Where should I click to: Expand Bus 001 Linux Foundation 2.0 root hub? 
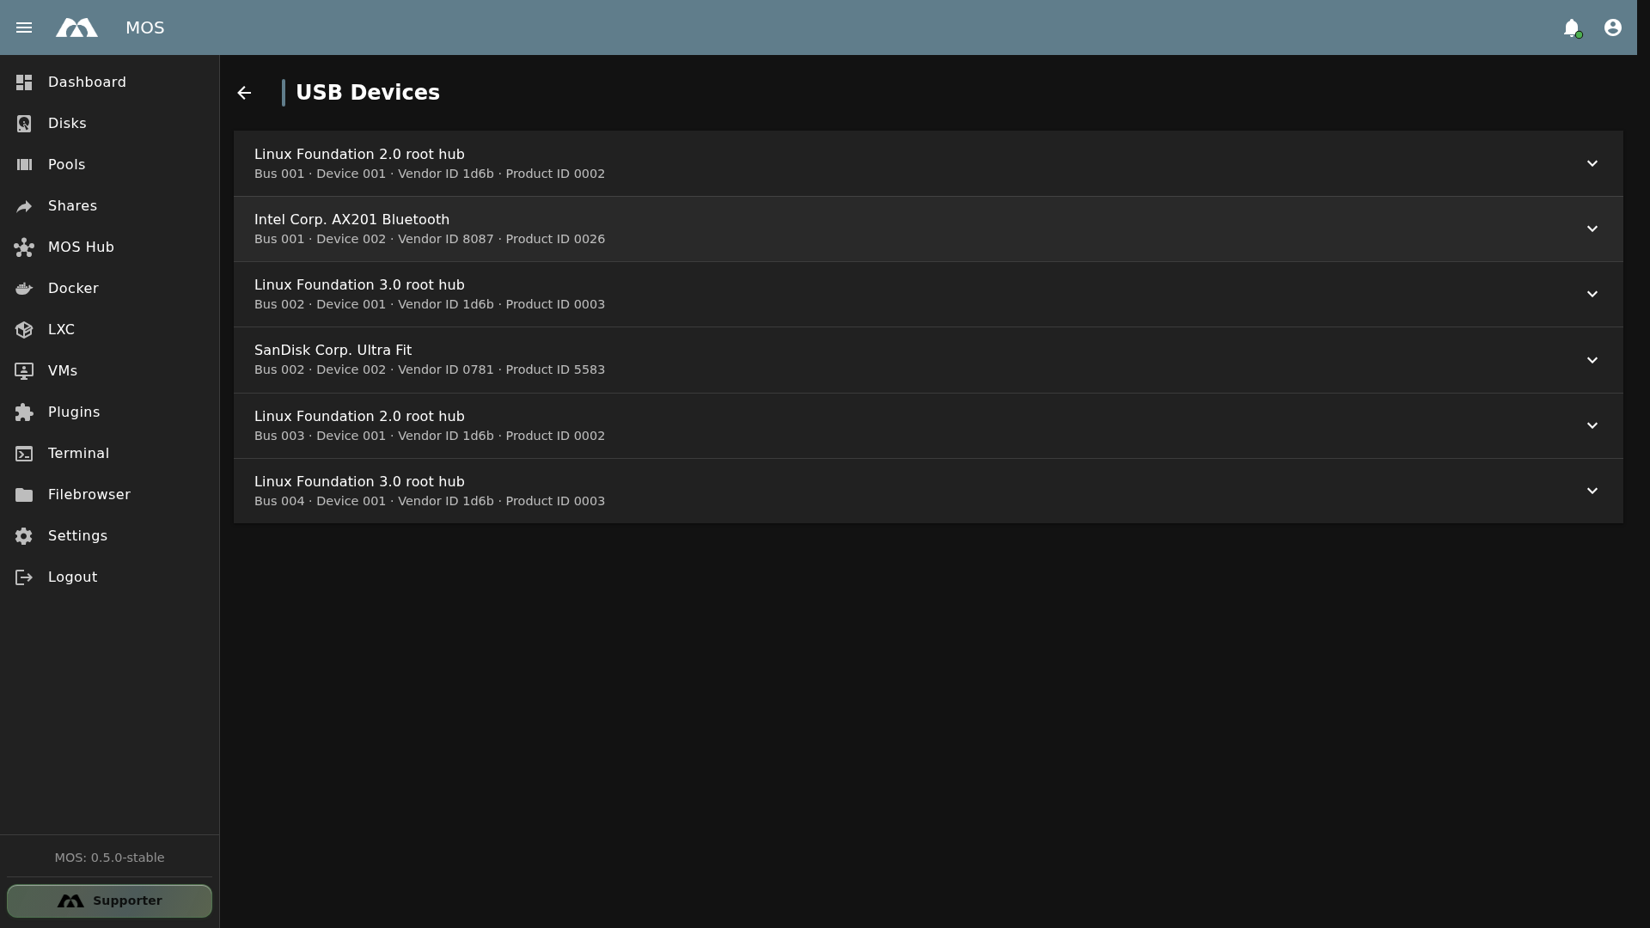coord(928,163)
